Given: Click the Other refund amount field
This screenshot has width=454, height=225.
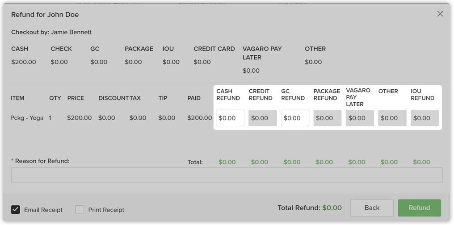Looking at the screenshot, I should click(x=392, y=118).
